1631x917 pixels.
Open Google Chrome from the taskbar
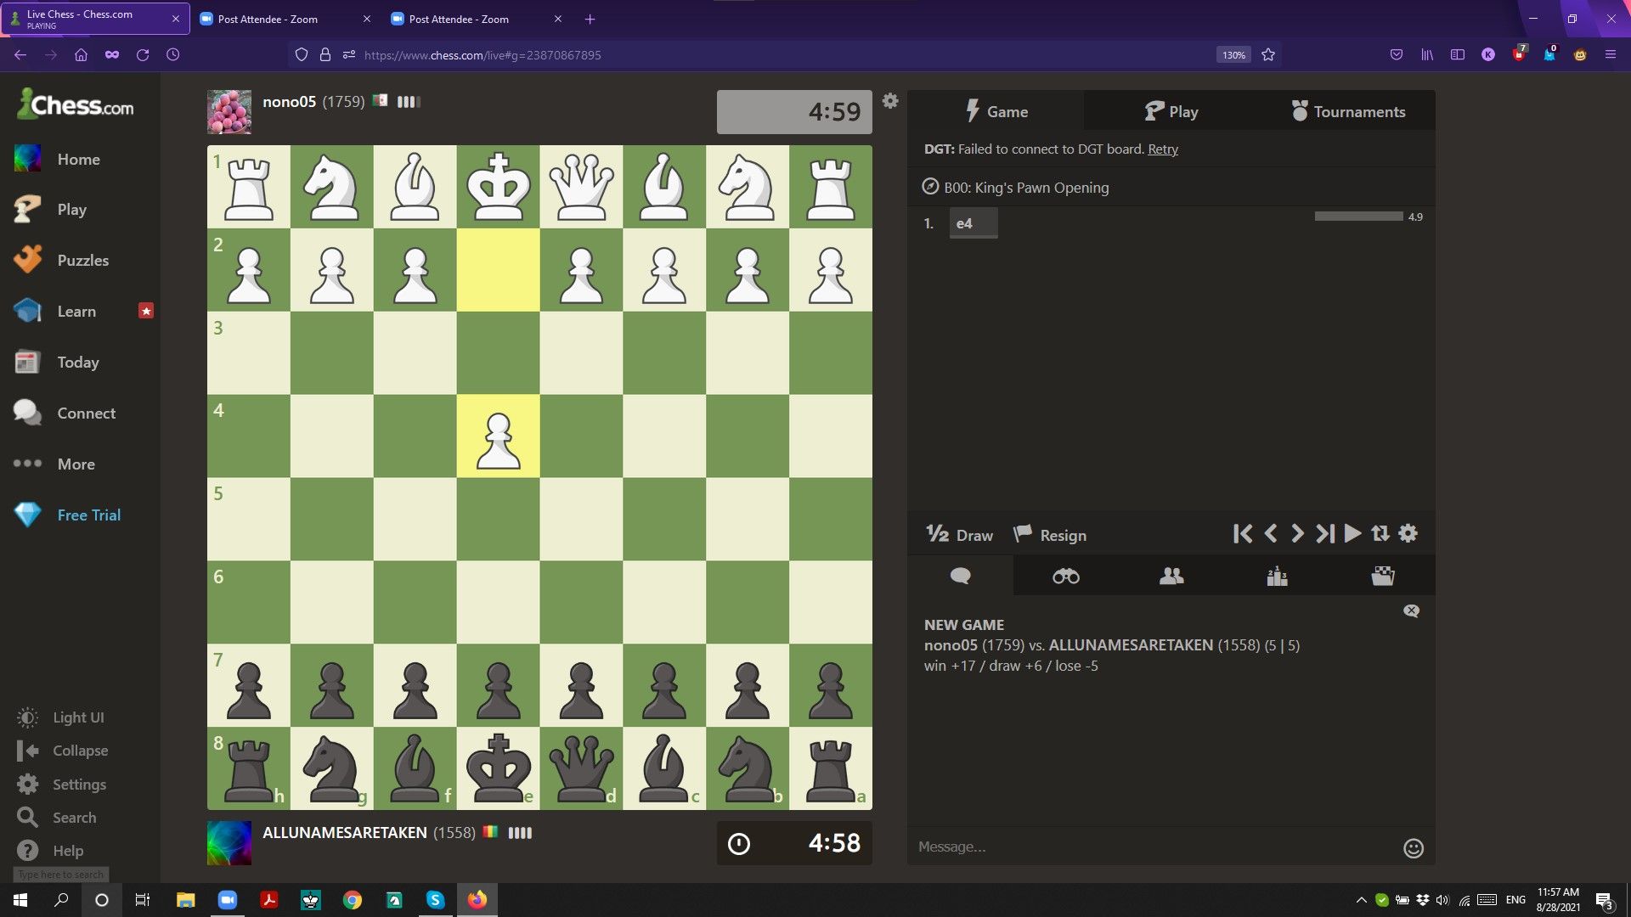point(352,900)
